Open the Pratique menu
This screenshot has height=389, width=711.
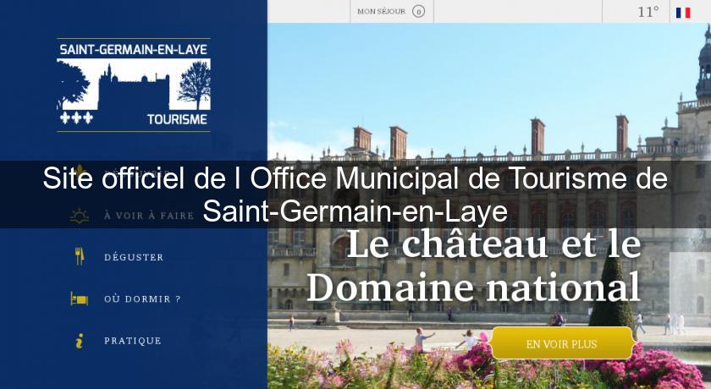(x=132, y=341)
